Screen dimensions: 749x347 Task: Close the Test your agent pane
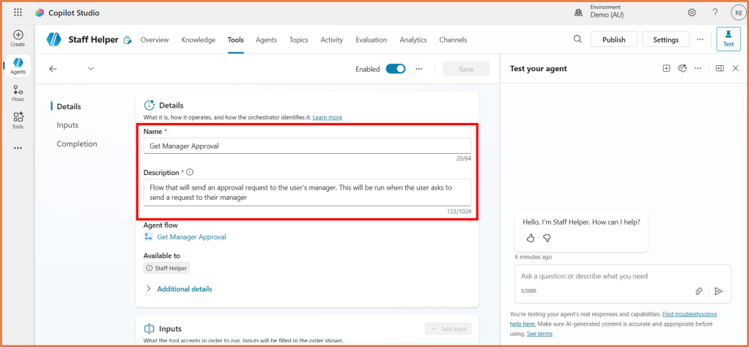[736, 68]
